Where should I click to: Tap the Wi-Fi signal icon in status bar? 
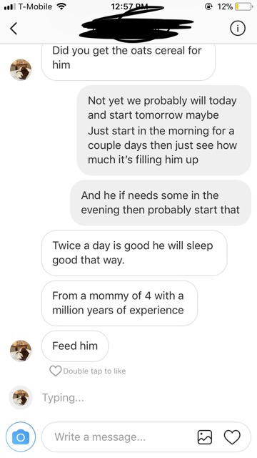(61, 6)
